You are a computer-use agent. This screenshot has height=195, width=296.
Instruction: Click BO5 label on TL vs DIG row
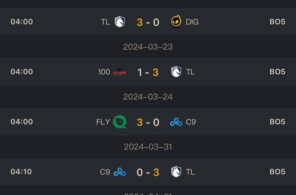pos(277,22)
